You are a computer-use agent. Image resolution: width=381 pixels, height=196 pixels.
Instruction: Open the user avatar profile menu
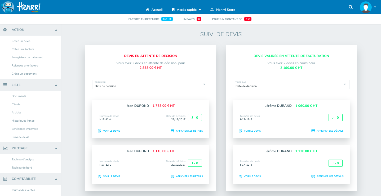(x=366, y=7)
